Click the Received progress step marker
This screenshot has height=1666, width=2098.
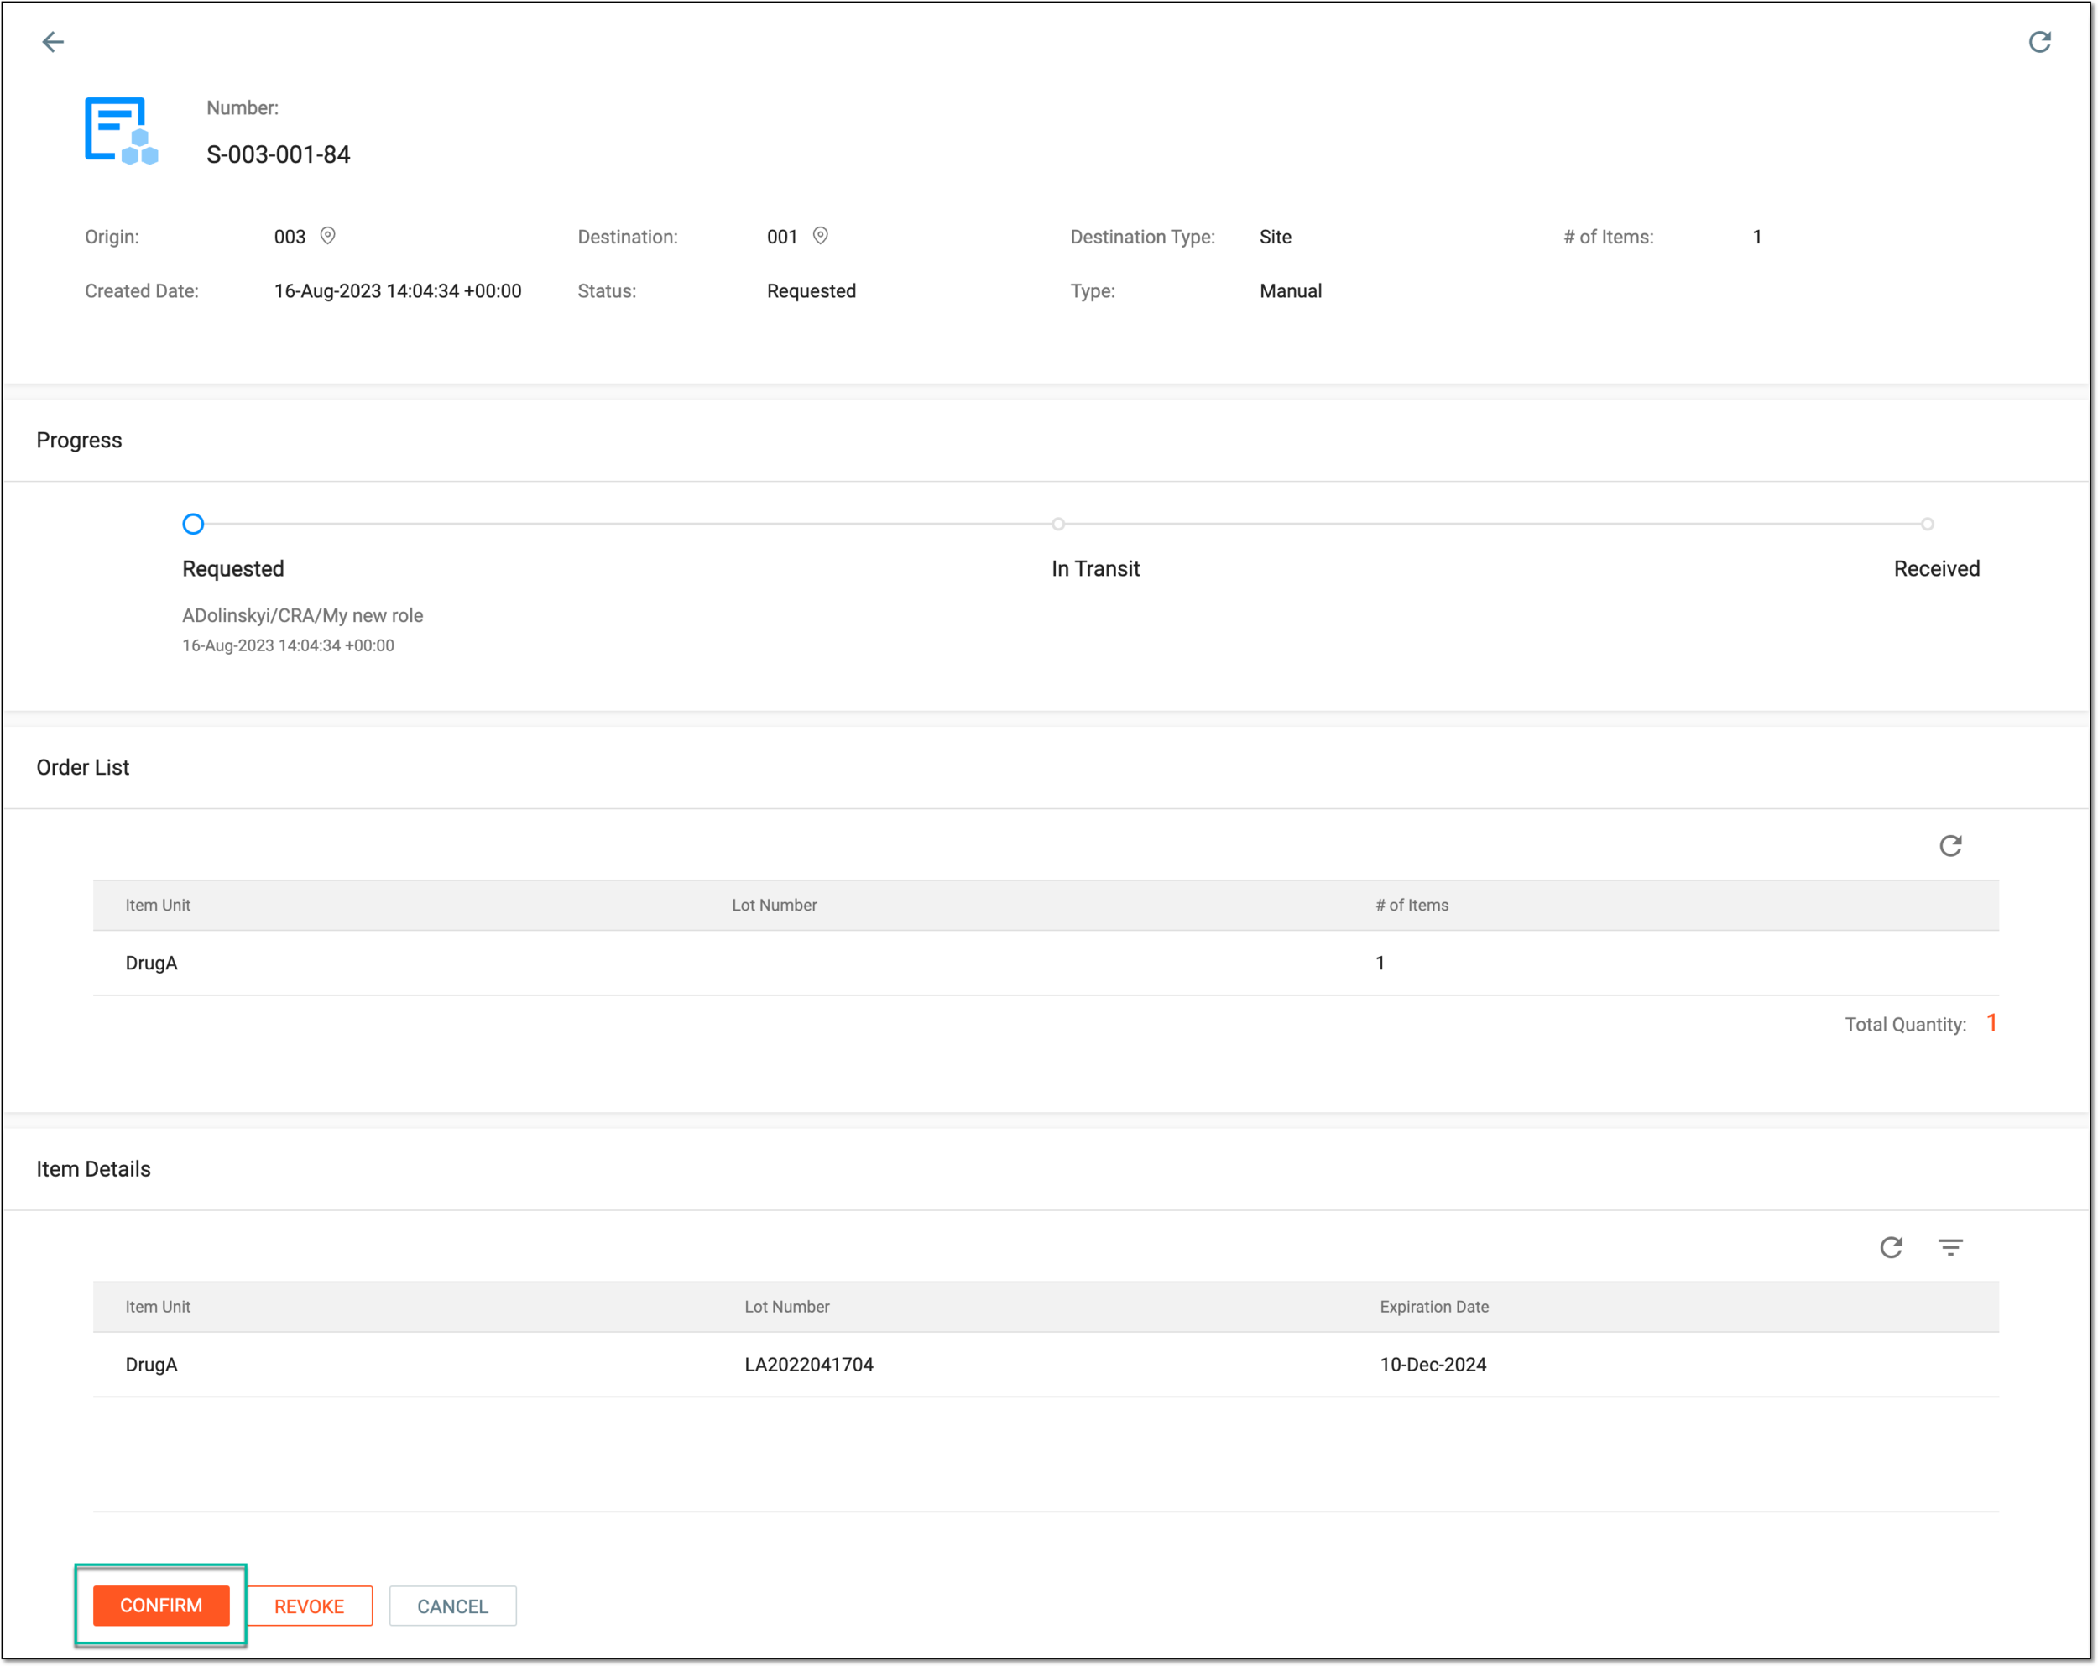(x=1927, y=525)
